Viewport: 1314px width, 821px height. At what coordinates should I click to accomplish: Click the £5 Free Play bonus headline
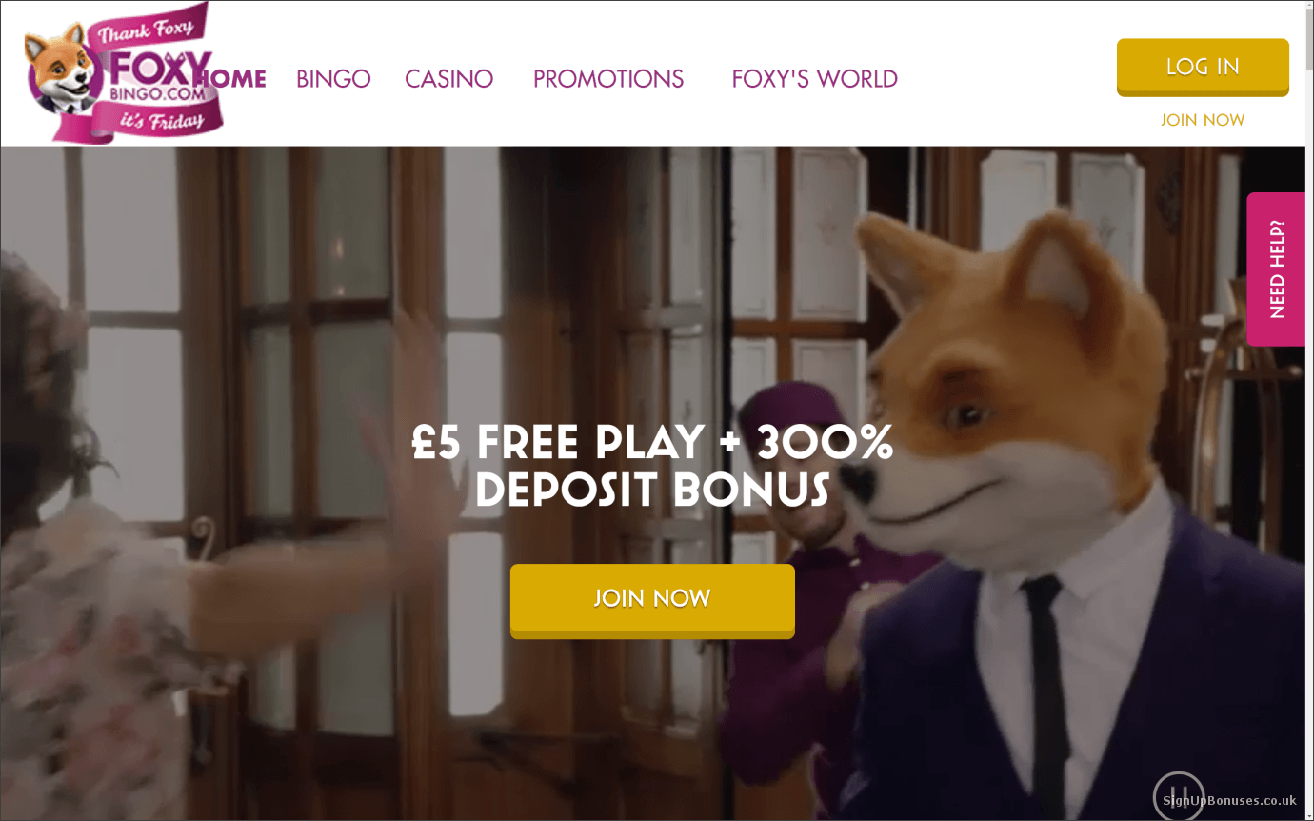652,466
